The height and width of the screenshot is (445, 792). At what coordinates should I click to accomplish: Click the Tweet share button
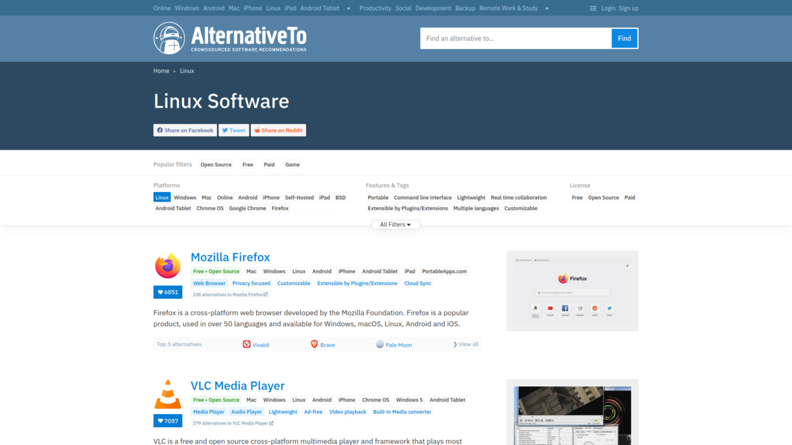coord(234,131)
